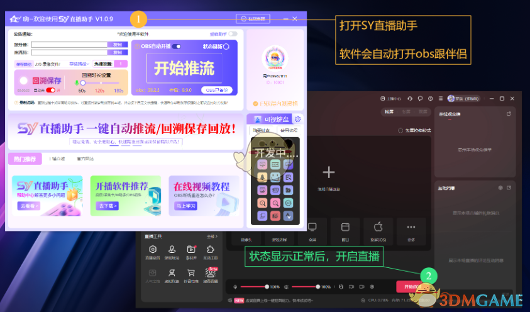Click the 回溯保存 record circle button

tap(24, 81)
